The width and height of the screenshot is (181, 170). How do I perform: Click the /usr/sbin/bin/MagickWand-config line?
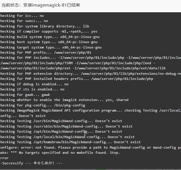pos(66,126)
